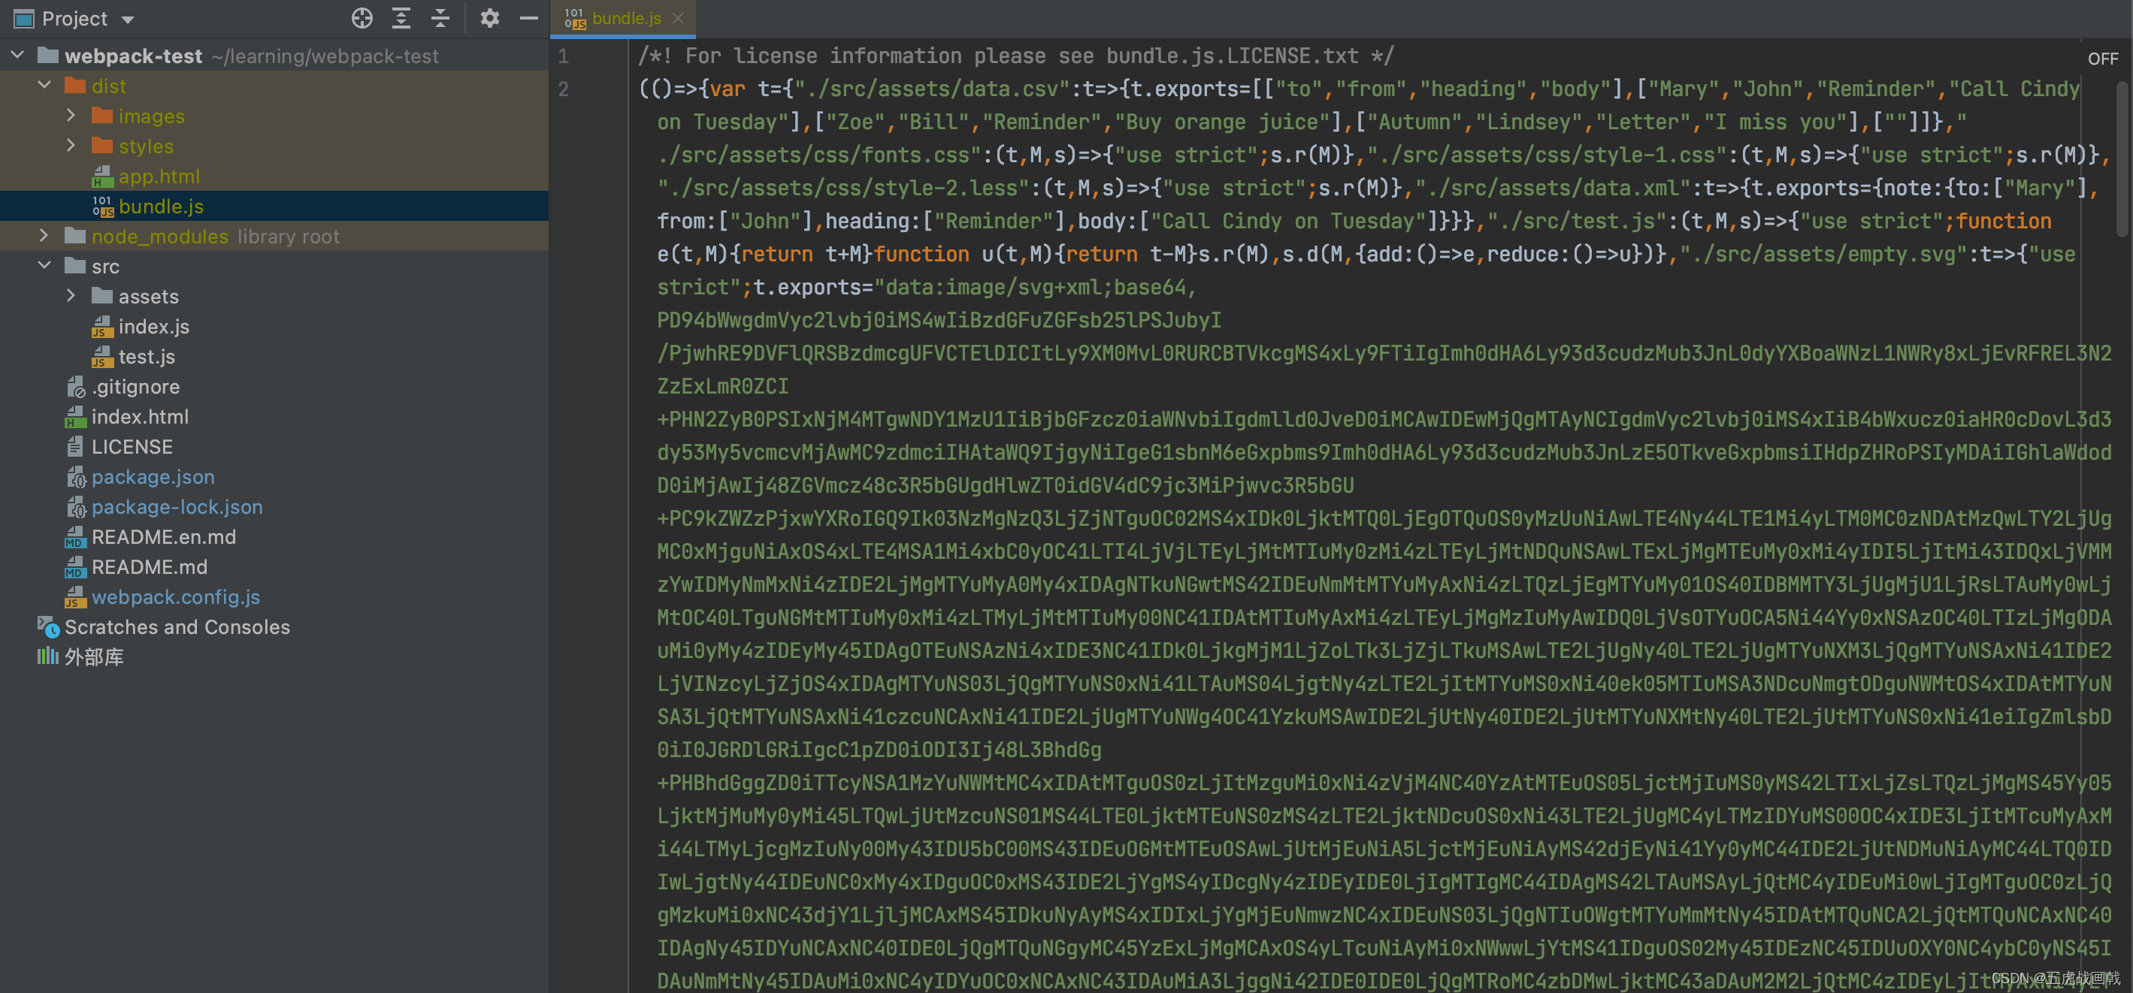Click the styles folder icon
The image size is (2133, 993).
pyautogui.click(x=102, y=146)
